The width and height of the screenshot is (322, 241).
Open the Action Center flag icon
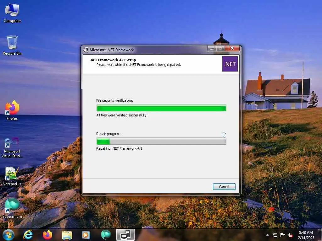pos(283,235)
